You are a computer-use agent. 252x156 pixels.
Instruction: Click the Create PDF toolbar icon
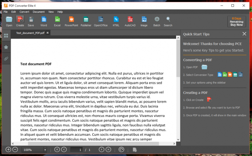tap(20, 21)
